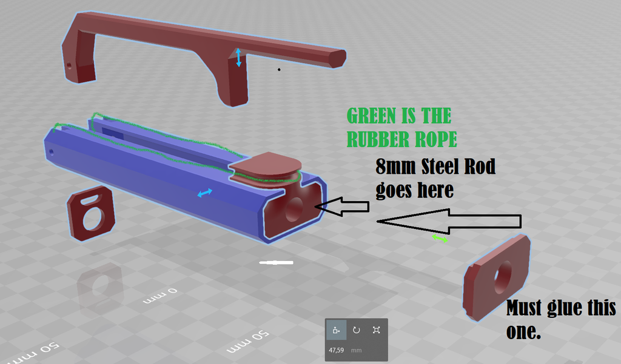The height and width of the screenshot is (364, 621).
Task: Click the mm unit label in the tool panel
Action: pos(355,350)
